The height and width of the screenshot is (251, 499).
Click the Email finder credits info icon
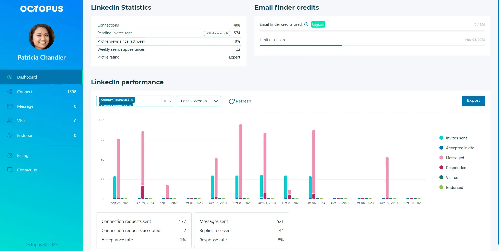click(306, 24)
